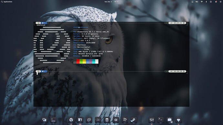Screen dimensions: 223x125
Task: Open Files manager from the dock
Action: click(80, 120)
